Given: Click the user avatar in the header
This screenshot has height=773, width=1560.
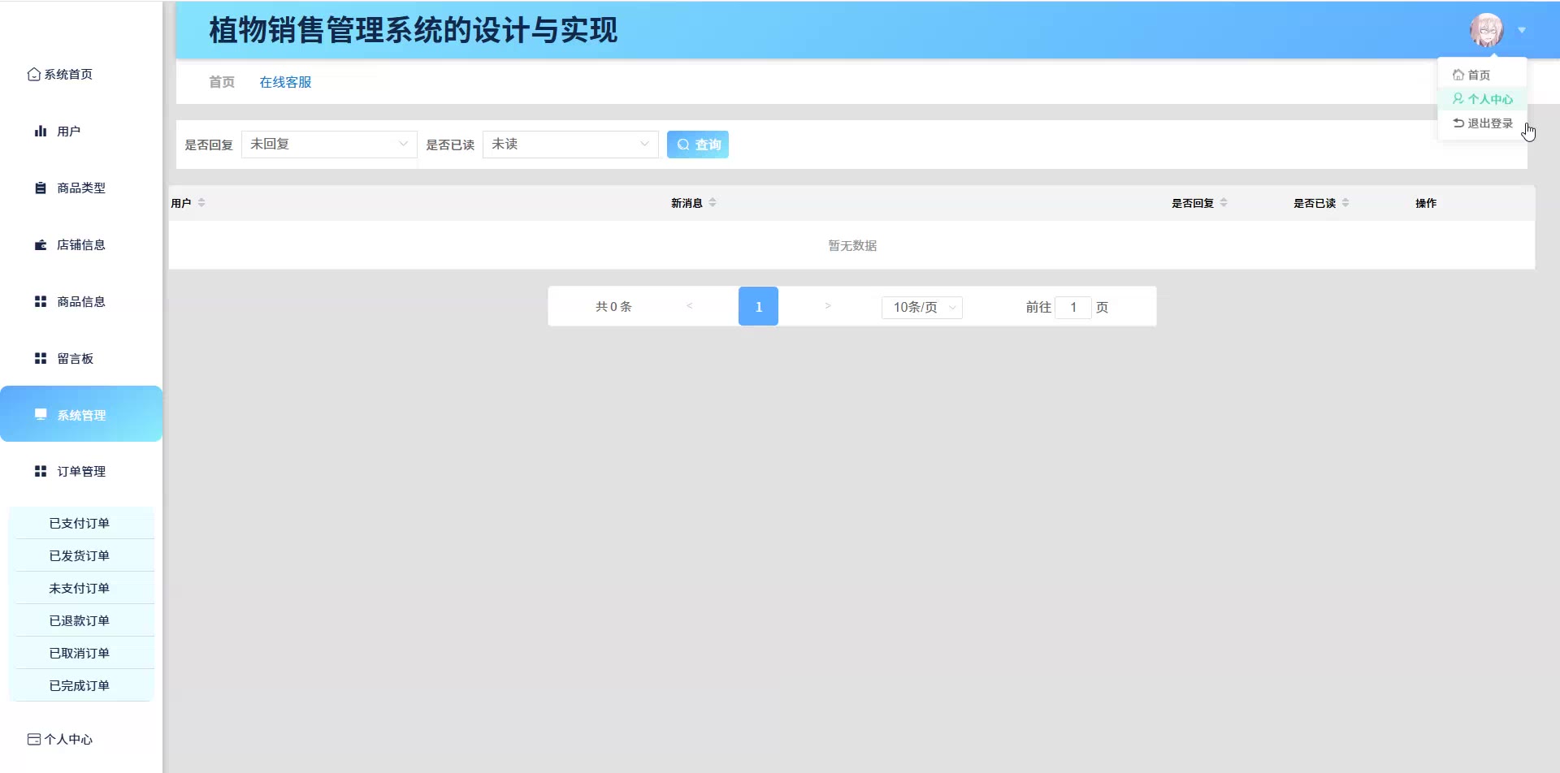Looking at the screenshot, I should click(x=1486, y=31).
